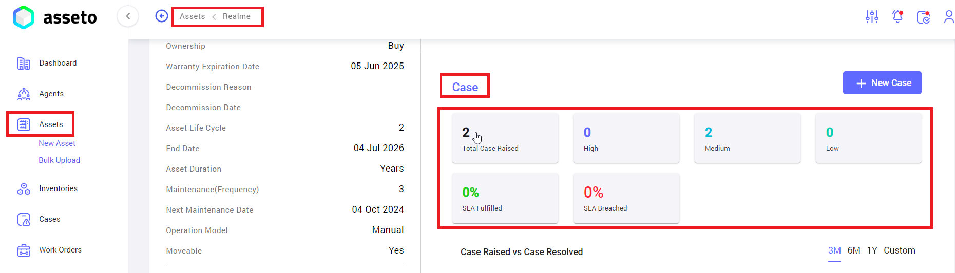Click the Decommission Reason label
The width and height of the screenshot is (955, 273).
208,87
